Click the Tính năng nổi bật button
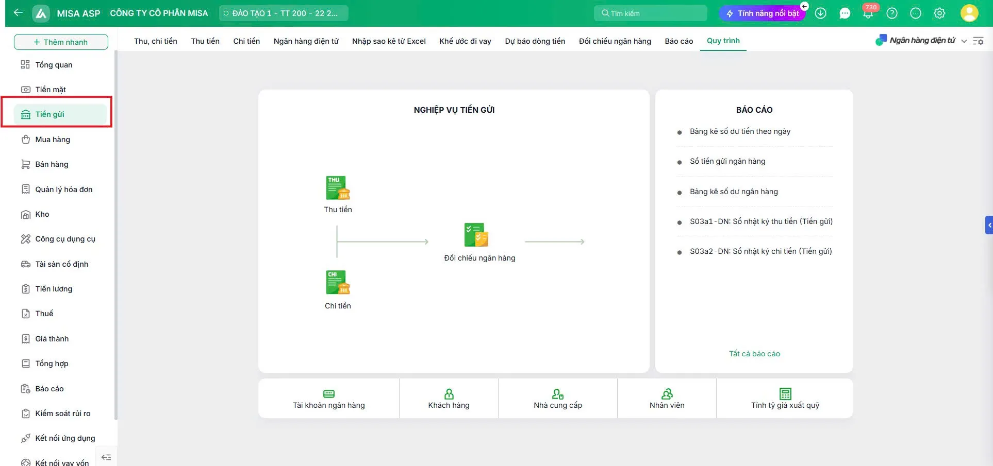Image resolution: width=993 pixels, height=466 pixels. pos(763,13)
